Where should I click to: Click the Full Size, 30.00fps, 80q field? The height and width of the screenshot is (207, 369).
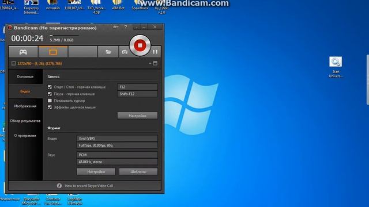pyautogui.click(x=117, y=145)
